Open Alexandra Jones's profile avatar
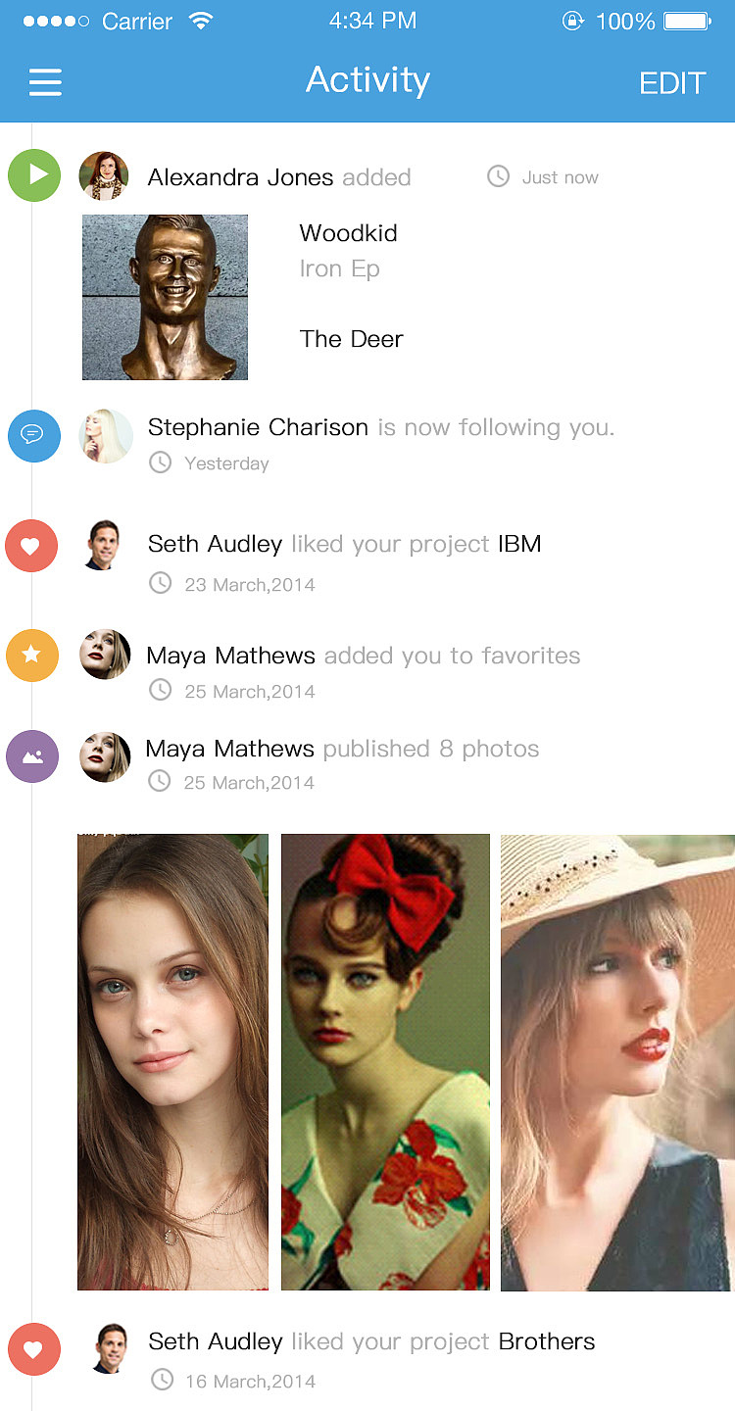The width and height of the screenshot is (735, 1411). coord(104,176)
